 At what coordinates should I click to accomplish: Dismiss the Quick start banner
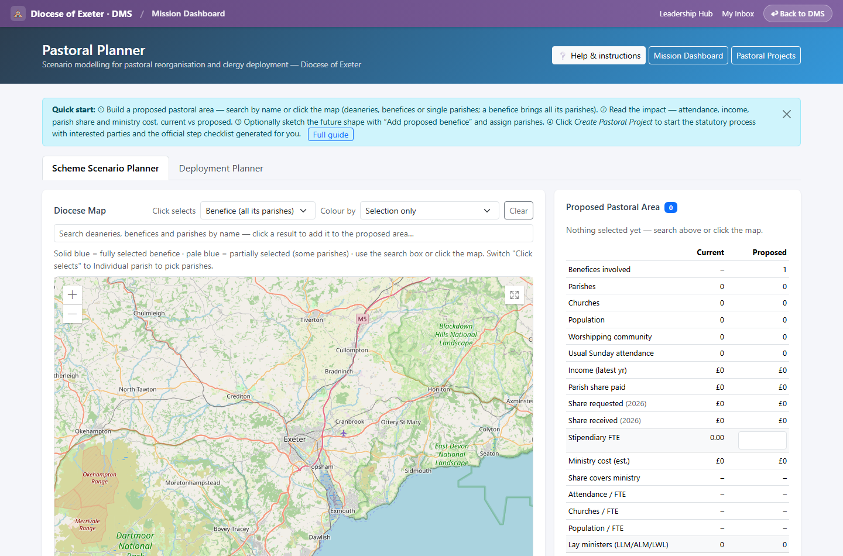pyautogui.click(x=787, y=114)
